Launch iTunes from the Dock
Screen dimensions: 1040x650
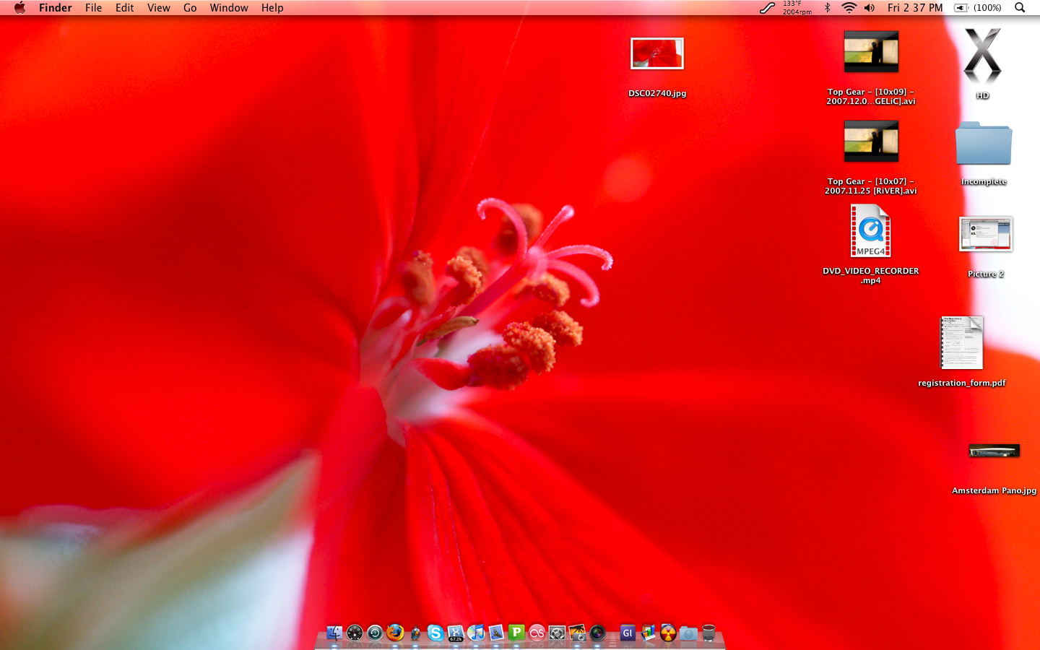pos(476,633)
